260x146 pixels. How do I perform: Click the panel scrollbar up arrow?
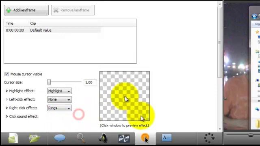tap(220, 4)
